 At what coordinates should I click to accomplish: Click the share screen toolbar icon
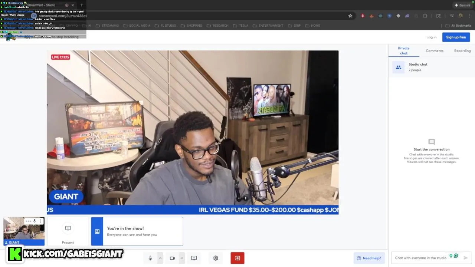coord(194,258)
